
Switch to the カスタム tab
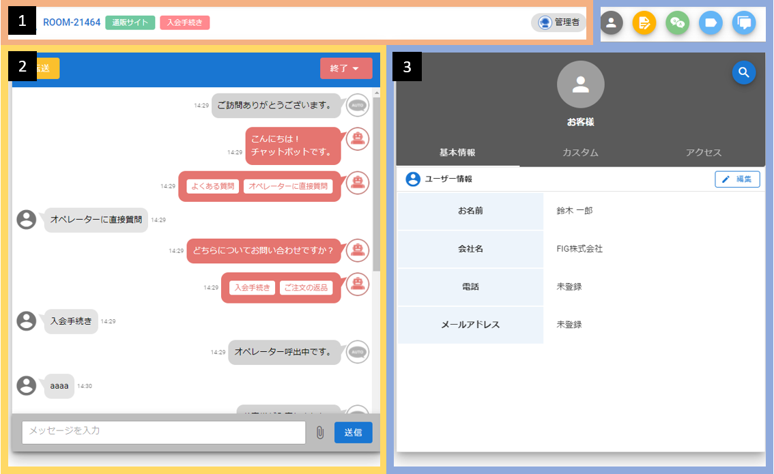pos(580,153)
